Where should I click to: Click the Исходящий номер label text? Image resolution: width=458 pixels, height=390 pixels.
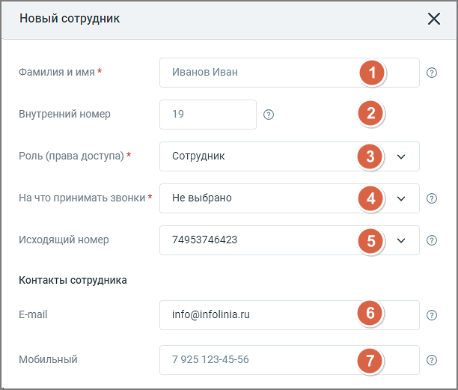64,240
